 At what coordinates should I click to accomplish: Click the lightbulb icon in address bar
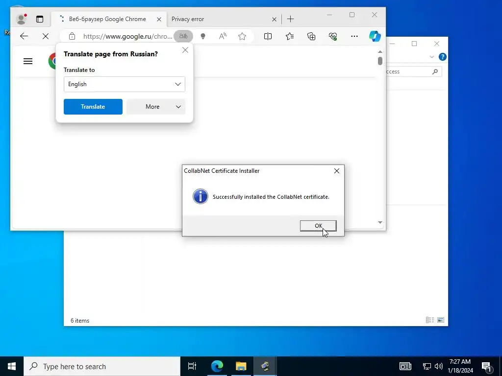(x=202, y=36)
